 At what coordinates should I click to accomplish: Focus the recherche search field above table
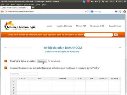[24, 74]
